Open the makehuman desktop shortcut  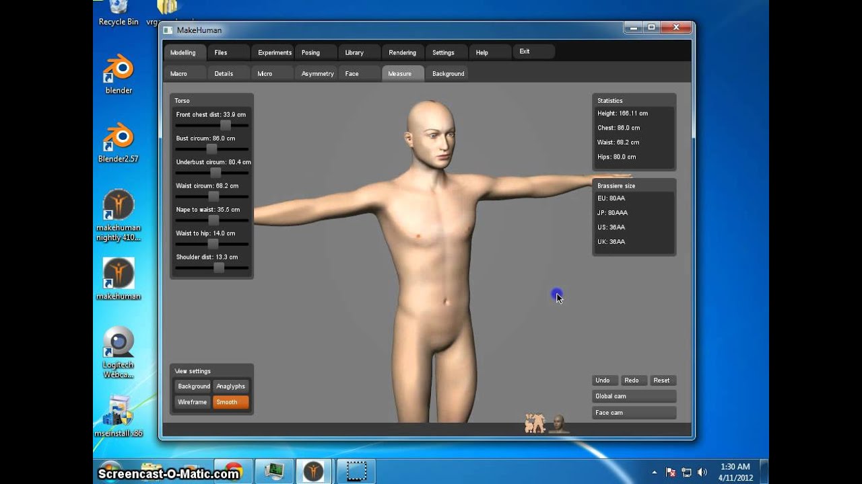(119, 278)
